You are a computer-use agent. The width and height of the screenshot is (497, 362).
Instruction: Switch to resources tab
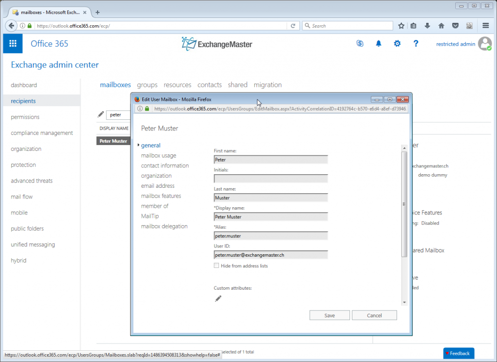click(178, 84)
